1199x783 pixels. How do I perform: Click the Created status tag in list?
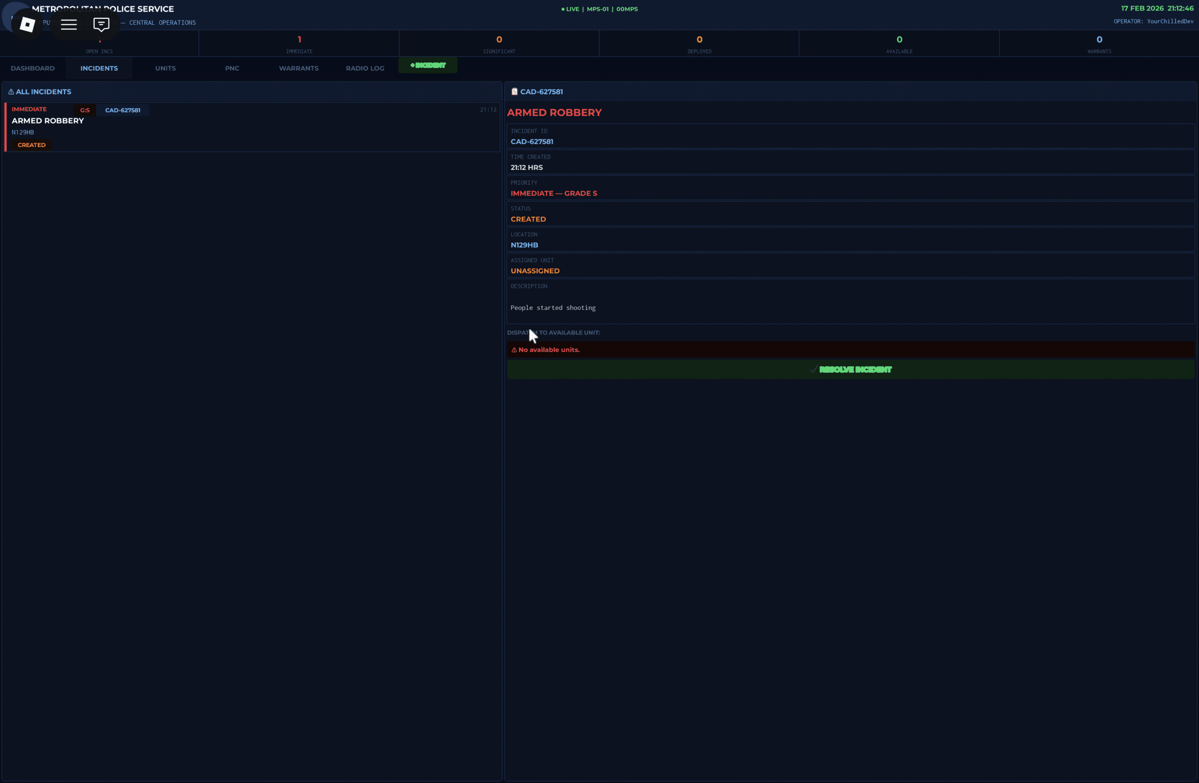(x=31, y=145)
